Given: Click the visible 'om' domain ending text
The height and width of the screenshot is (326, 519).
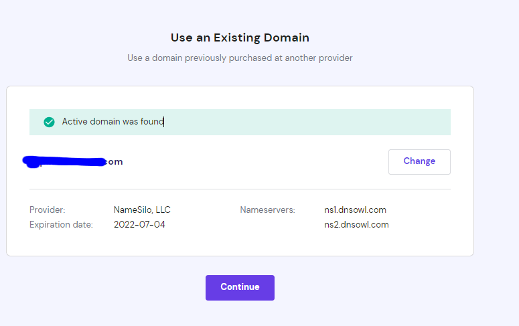Looking at the screenshot, I should (x=115, y=162).
